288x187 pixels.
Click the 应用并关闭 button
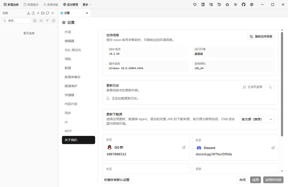click(273, 180)
